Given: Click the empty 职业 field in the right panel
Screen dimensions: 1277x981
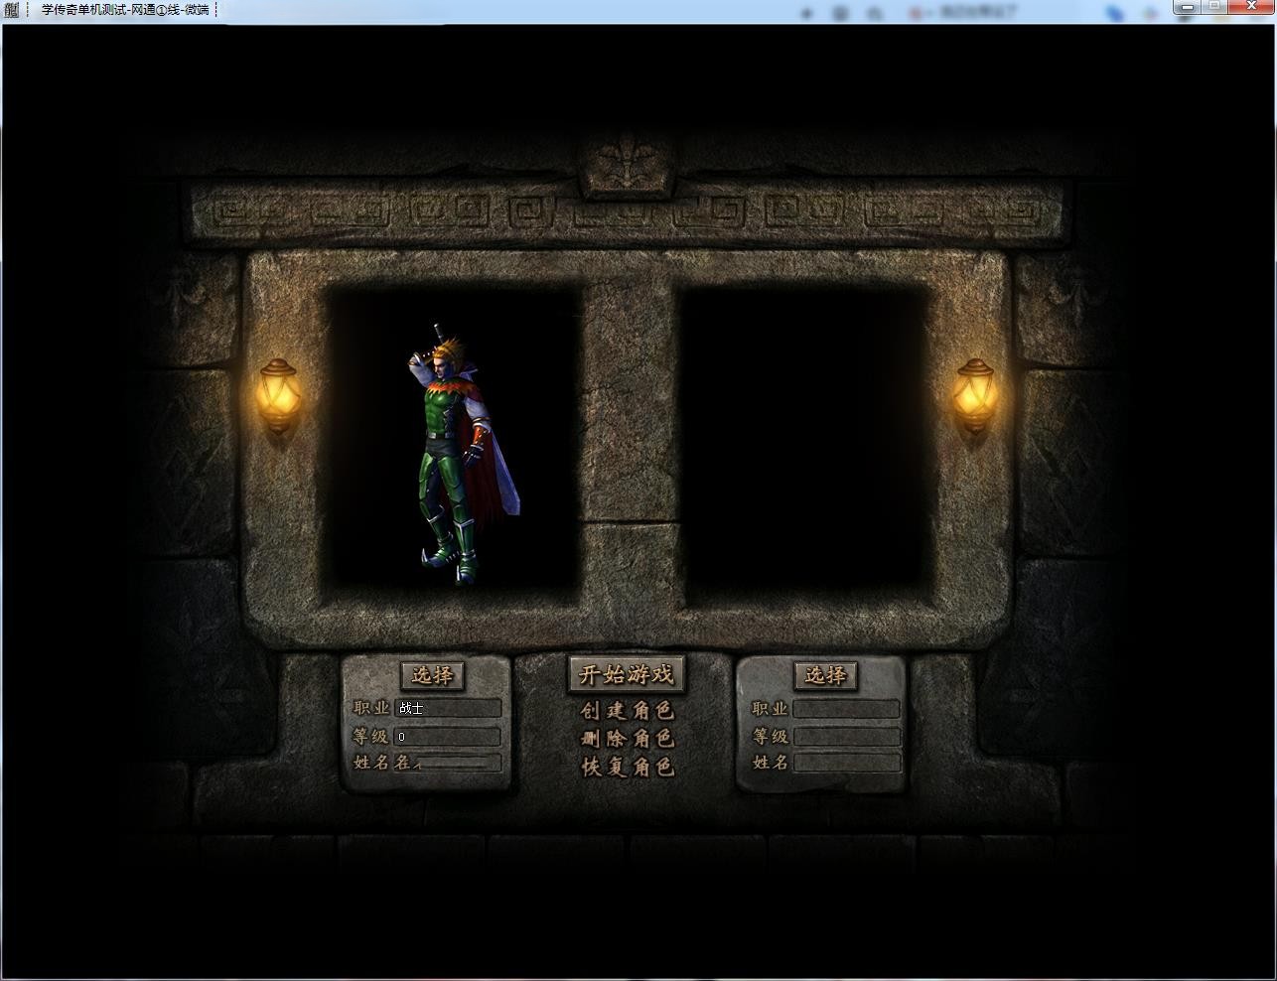Looking at the screenshot, I should tap(847, 709).
